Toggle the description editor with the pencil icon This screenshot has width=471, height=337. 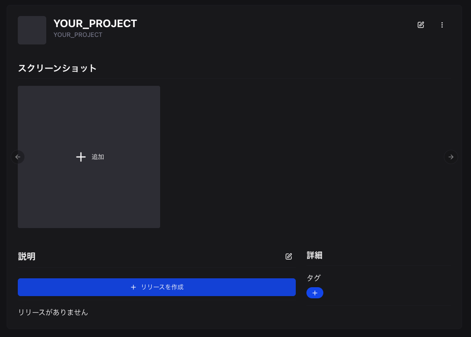click(x=289, y=257)
